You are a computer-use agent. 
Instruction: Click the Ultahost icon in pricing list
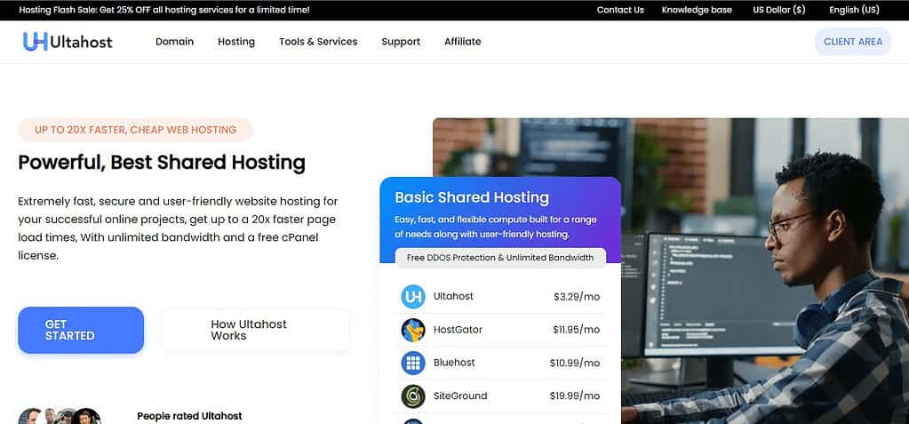point(413,296)
